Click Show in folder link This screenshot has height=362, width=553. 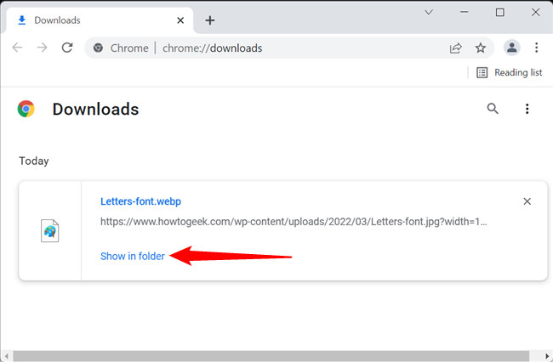click(x=132, y=256)
